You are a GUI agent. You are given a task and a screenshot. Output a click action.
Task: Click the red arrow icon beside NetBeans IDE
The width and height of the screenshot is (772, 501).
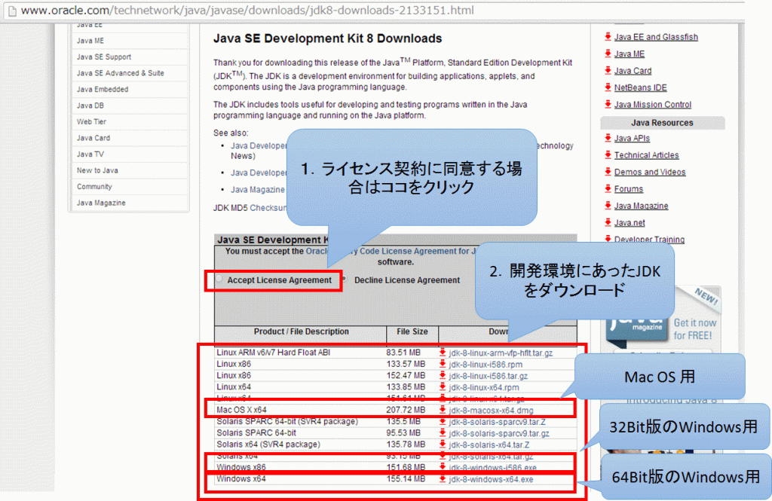coord(608,88)
